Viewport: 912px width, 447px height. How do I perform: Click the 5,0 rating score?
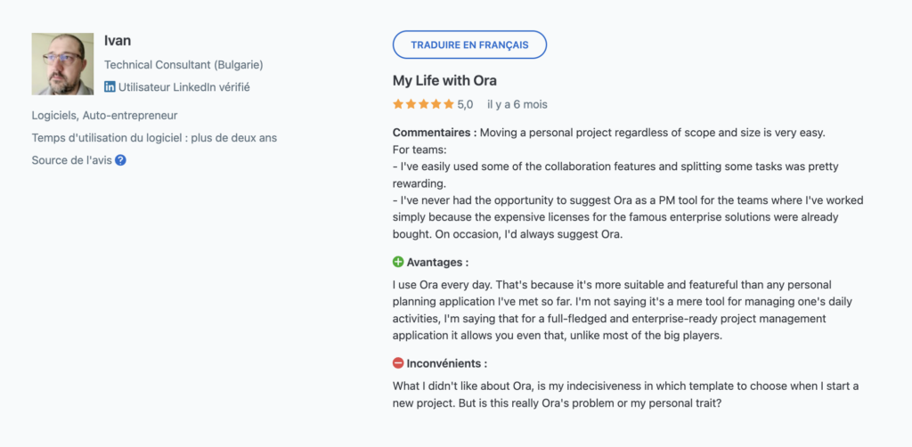click(465, 104)
